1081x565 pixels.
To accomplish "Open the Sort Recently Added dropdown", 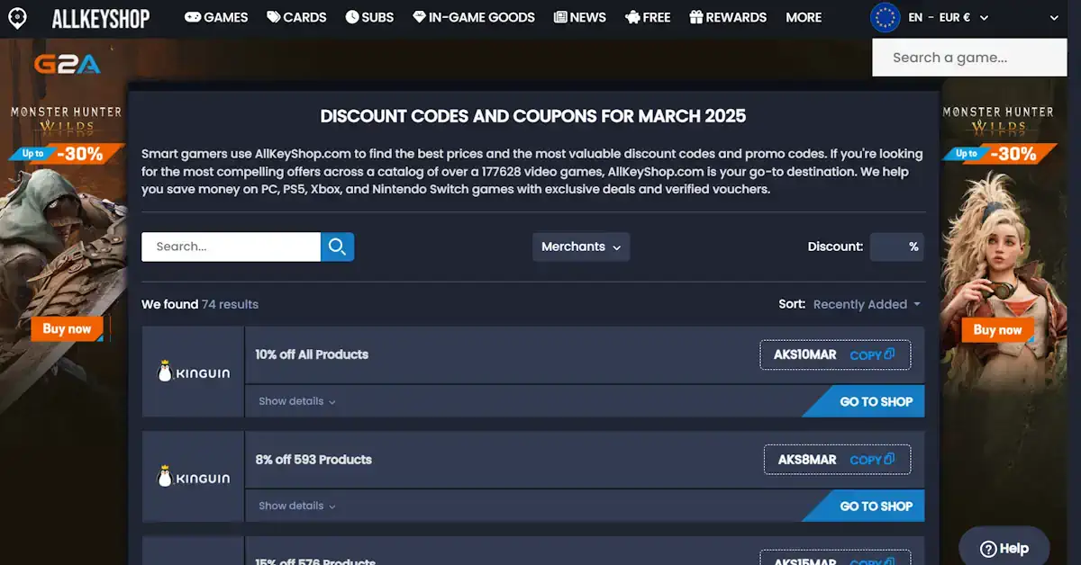I will point(866,304).
